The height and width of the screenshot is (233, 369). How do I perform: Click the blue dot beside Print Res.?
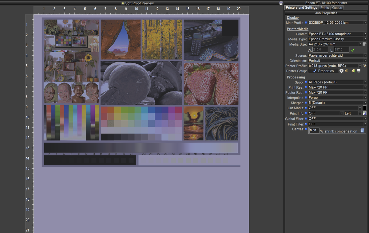306,87
